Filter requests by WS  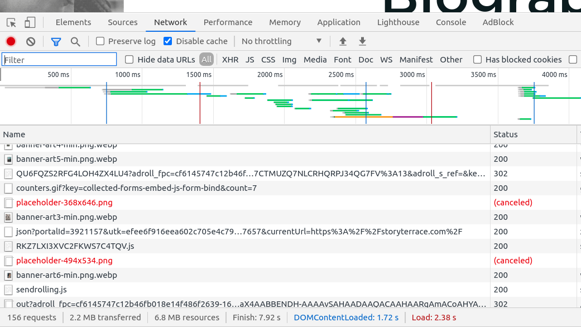(386, 60)
